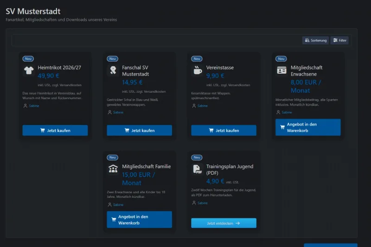Click the person icon on Trainingsplan Jugend card
This screenshot has height=247, width=371.
tap(194, 203)
